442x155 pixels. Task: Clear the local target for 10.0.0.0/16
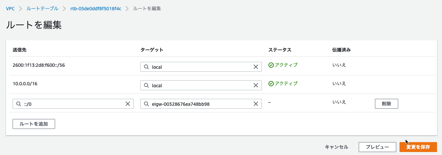[256, 85]
